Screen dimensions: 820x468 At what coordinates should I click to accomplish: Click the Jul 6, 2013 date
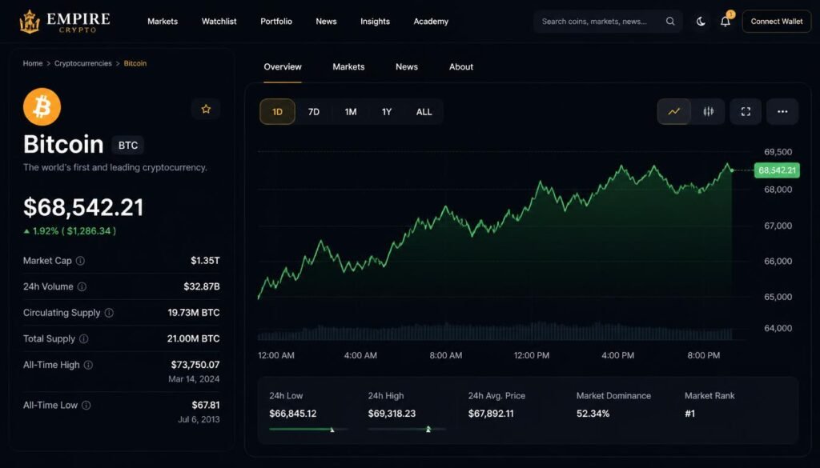199,419
